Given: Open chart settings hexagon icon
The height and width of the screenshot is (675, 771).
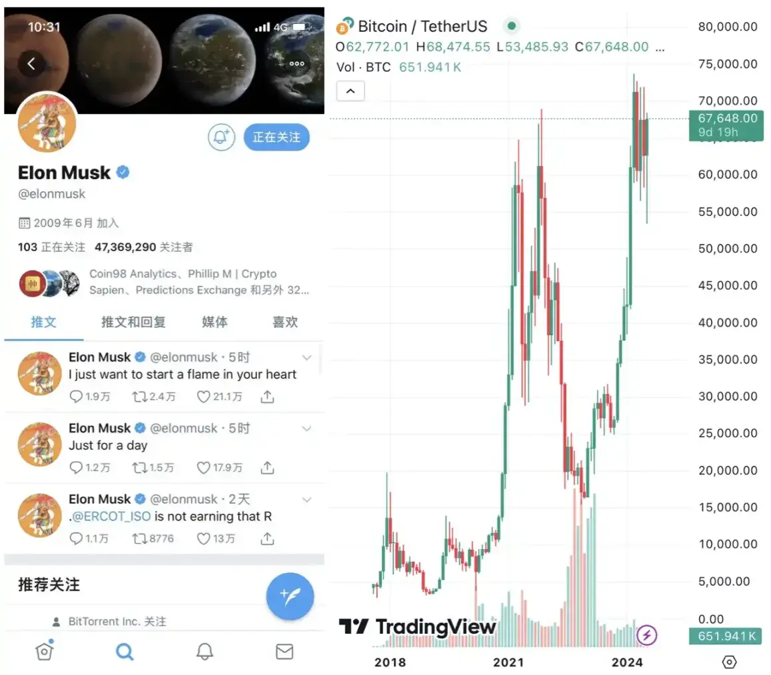Looking at the screenshot, I should click(x=729, y=662).
